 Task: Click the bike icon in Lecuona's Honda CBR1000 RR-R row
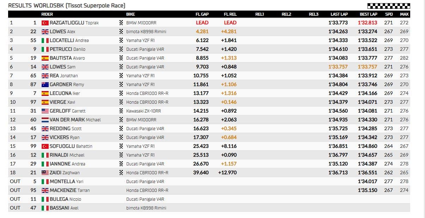tap(121, 93)
